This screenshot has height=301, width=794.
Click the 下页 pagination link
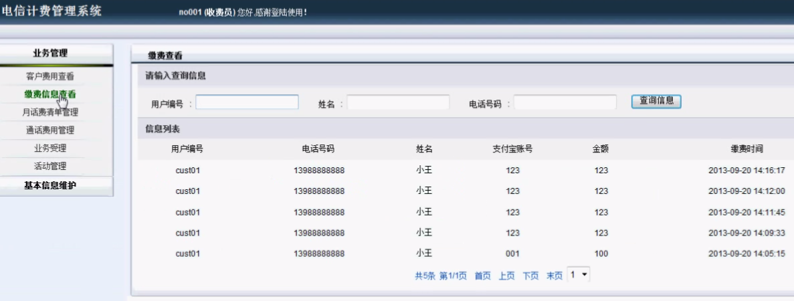(530, 276)
